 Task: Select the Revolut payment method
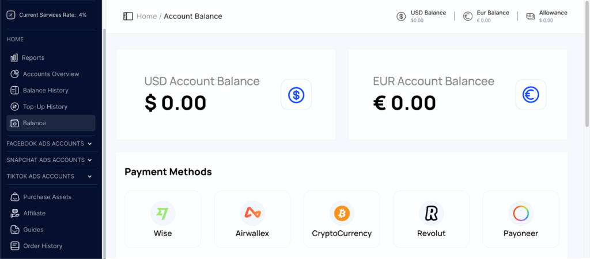431,219
